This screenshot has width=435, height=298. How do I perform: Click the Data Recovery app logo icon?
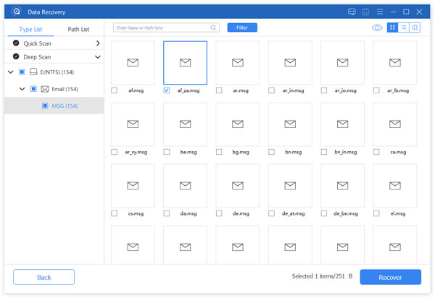[17, 12]
